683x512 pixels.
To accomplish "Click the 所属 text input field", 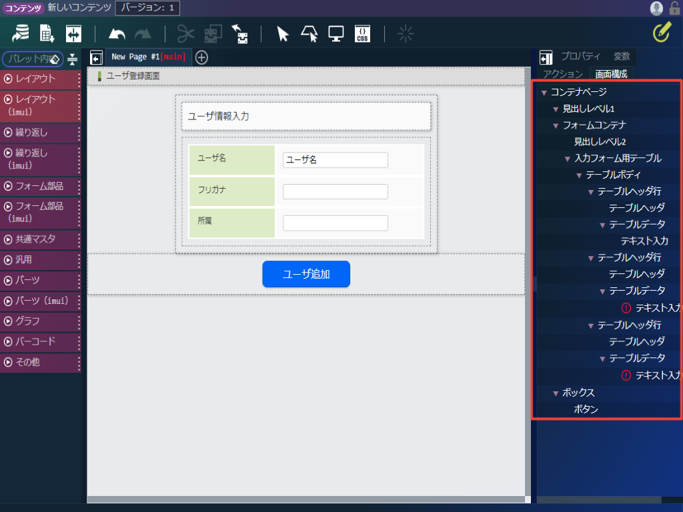I will [x=335, y=223].
